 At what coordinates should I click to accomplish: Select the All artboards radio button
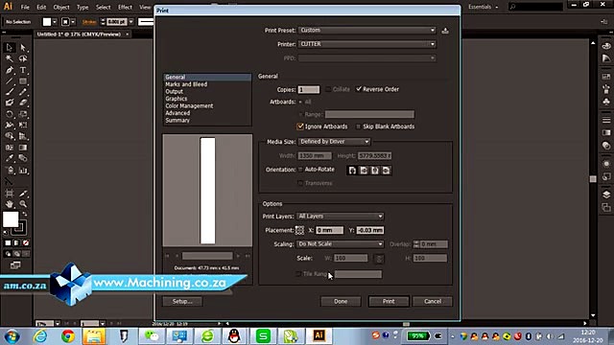pyautogui.click(x=300, y=103)
